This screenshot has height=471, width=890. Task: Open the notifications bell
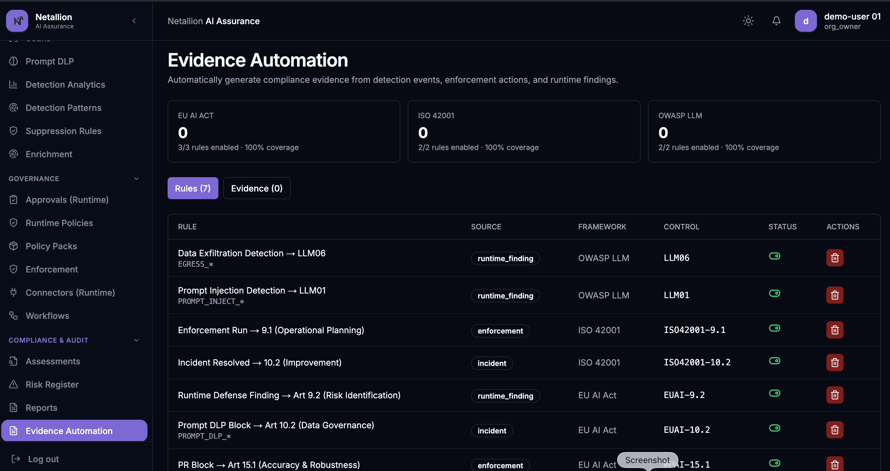tap(776, 21)
